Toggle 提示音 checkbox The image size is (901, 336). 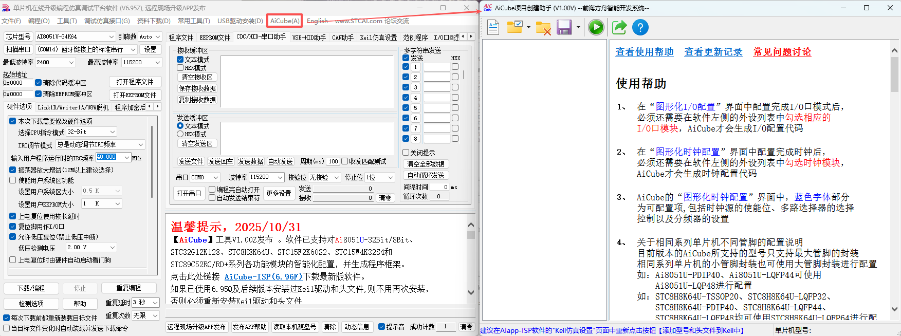(382, 327)
